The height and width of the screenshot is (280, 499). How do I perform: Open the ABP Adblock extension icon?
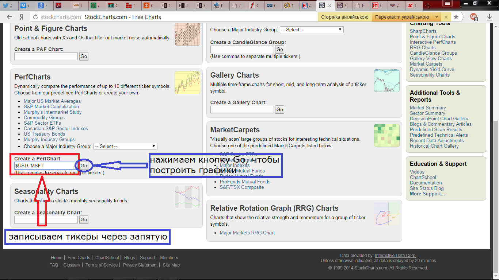(x=474, y=17)
